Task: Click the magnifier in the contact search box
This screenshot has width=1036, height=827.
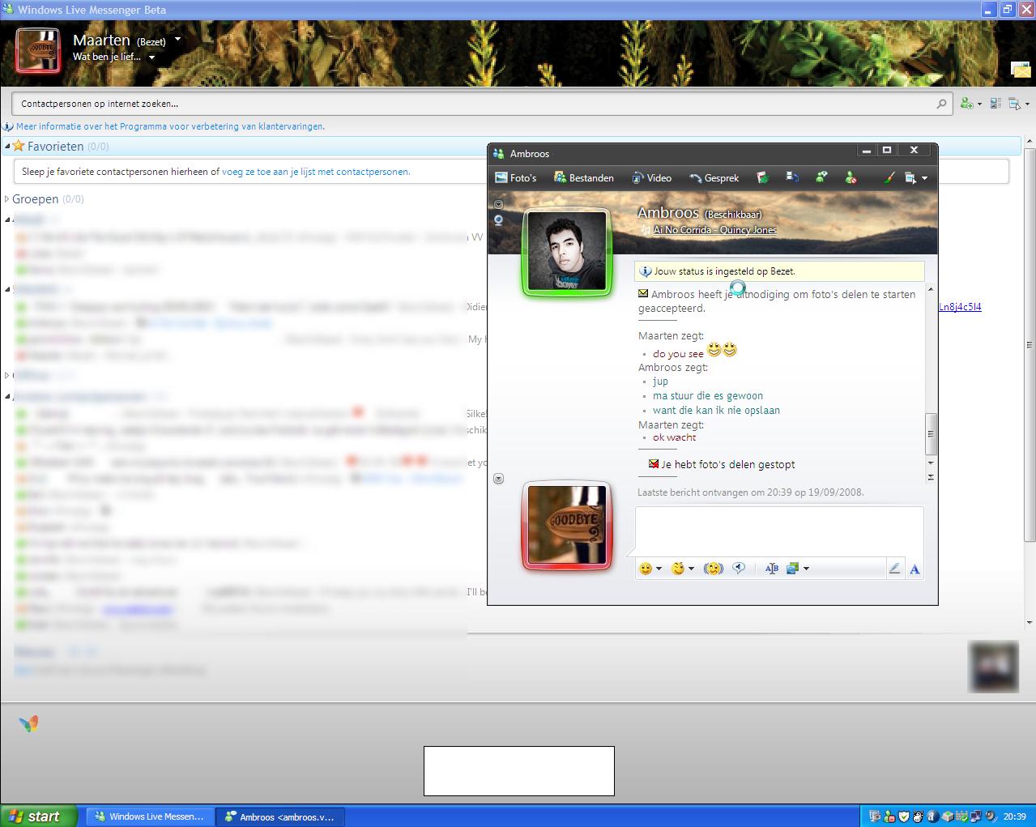Action: 941,104
